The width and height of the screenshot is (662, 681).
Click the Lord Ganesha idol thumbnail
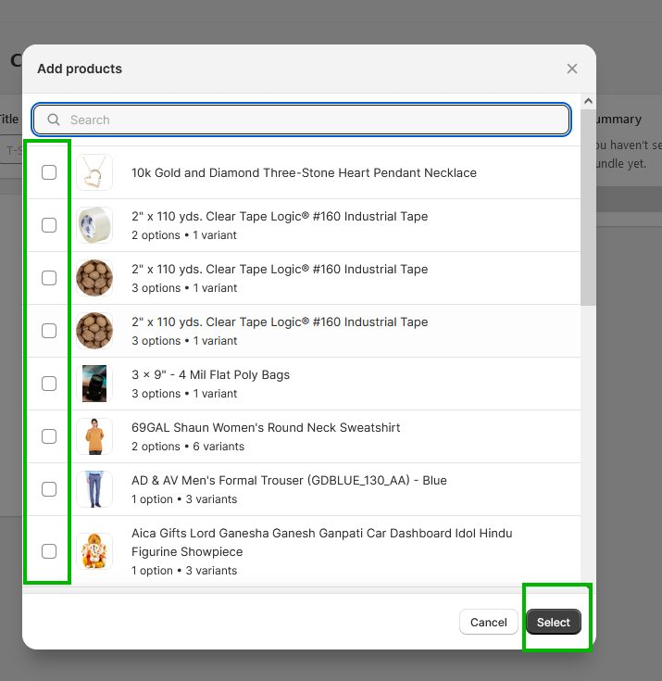(x=94, y=551)
